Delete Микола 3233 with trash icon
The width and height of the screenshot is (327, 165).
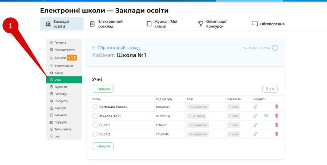277,116
